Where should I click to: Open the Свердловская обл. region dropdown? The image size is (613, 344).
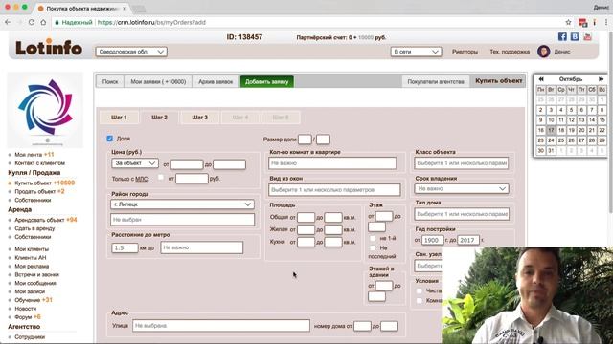(131, 52)
